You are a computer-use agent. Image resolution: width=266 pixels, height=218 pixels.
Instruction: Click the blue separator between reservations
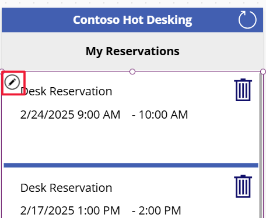click(x=131, y=165)
